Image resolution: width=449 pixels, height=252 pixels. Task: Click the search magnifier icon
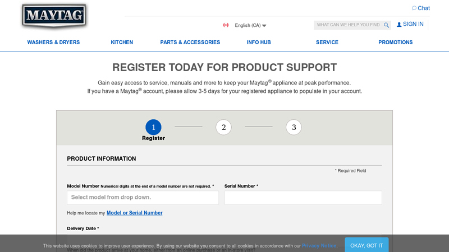coord(386,25)
